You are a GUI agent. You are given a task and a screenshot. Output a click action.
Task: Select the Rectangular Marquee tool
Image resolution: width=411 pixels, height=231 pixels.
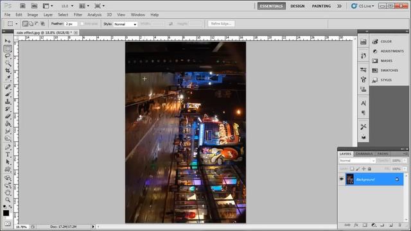pos(8,49)
